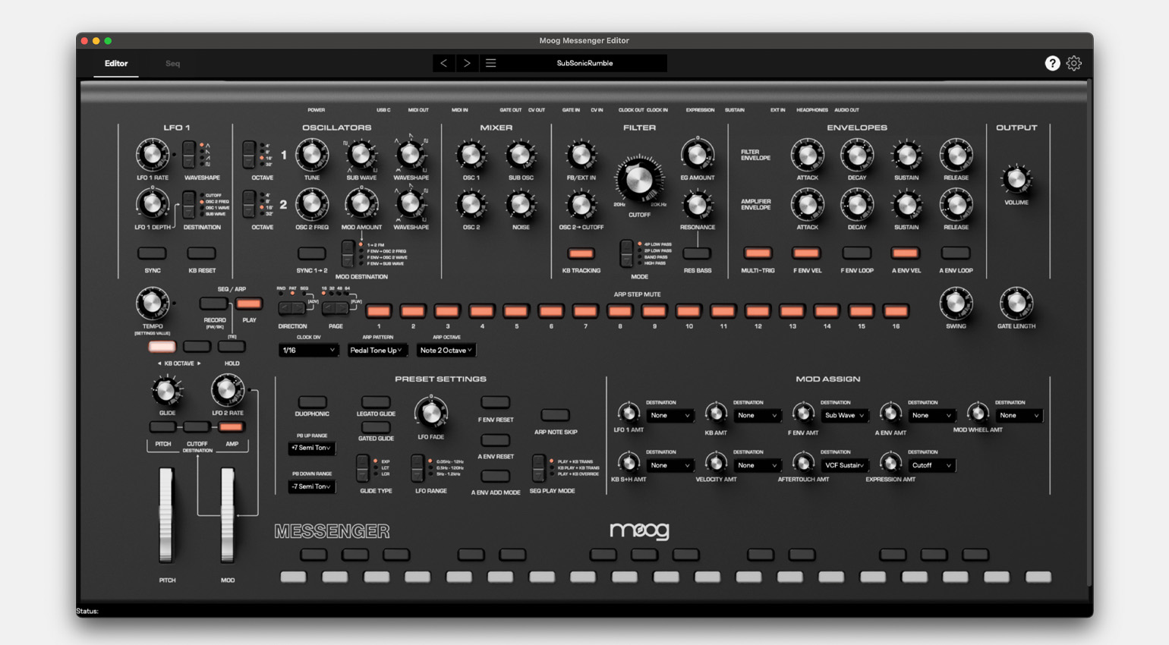This screenshot has height=645, width=1169.
Task: Select the Editor tab
Action: coord(116,64)
